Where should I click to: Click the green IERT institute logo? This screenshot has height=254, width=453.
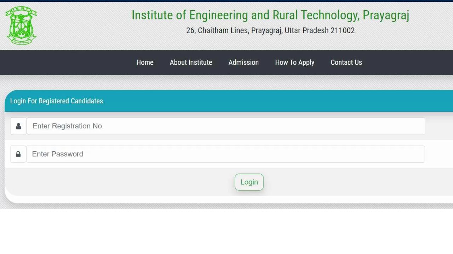[21, 25]
